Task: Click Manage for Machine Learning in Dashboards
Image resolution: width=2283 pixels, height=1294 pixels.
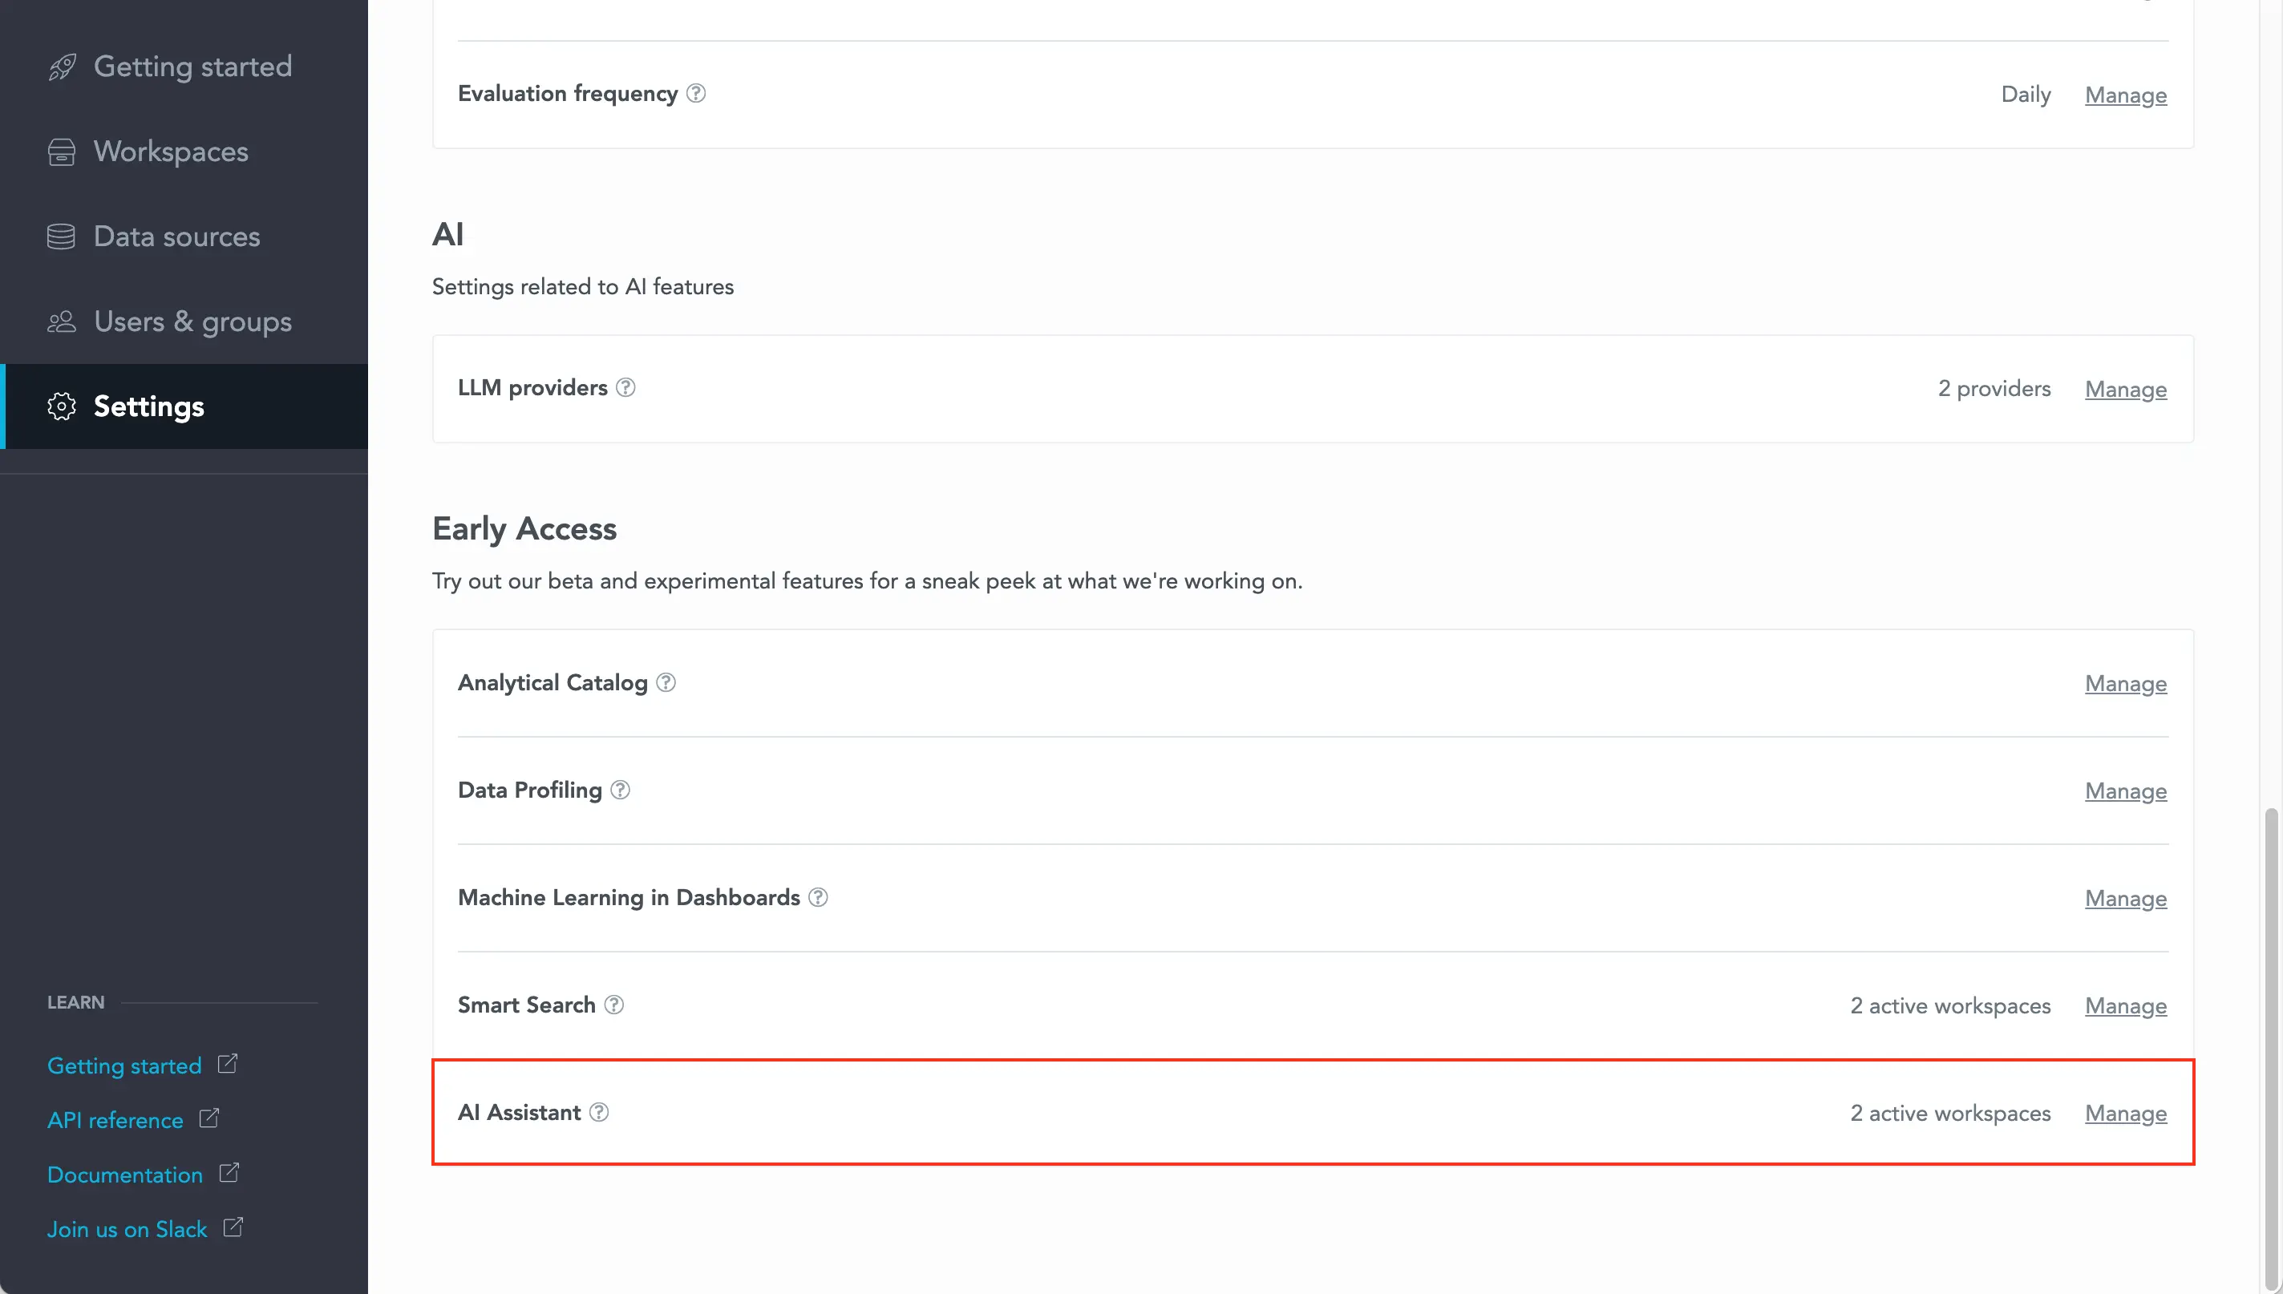Action: pyautogui.click(x=2125, y=897)
